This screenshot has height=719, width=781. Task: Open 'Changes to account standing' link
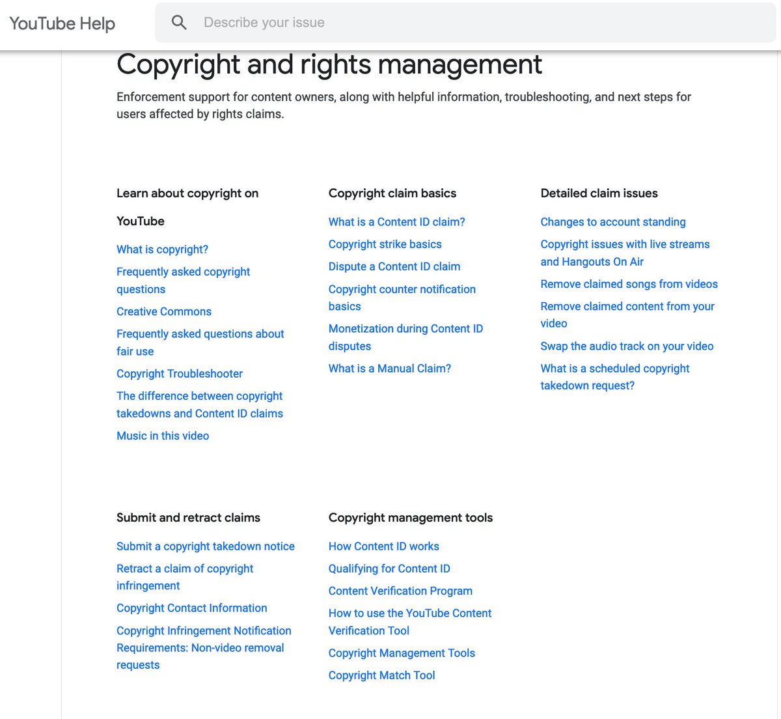tap(613, 222)
